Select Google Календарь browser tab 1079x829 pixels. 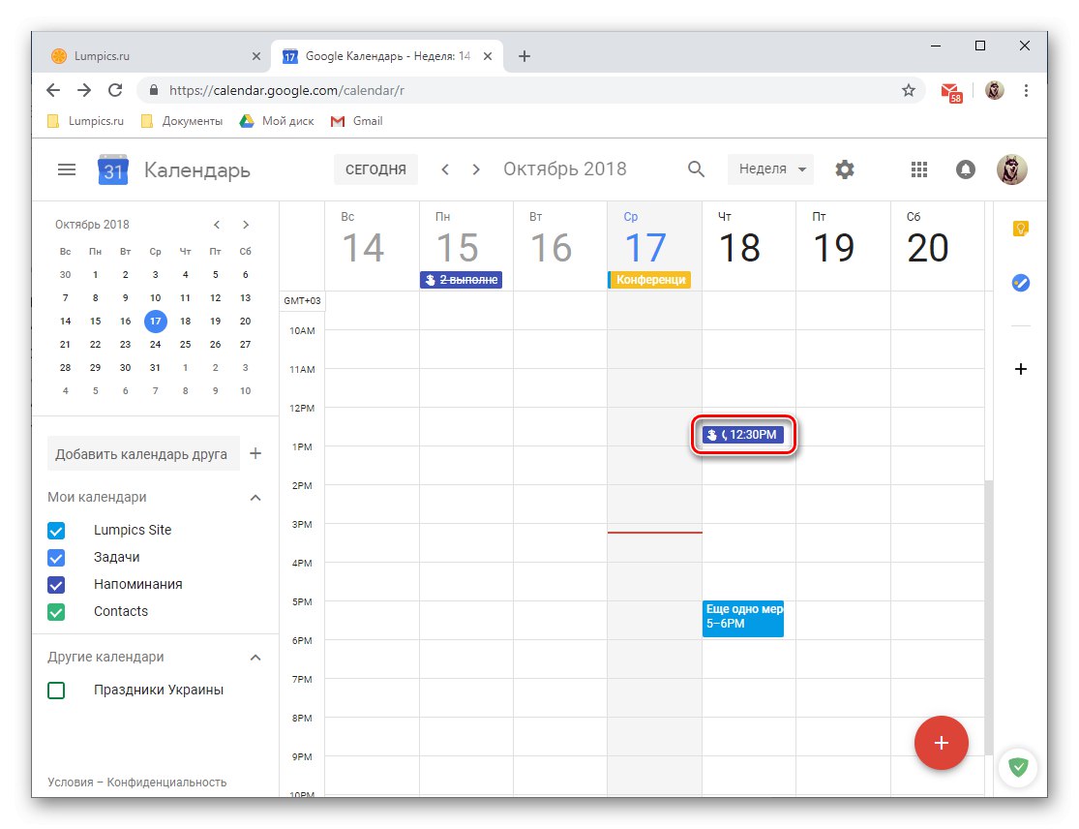click(x=385, y=56)
